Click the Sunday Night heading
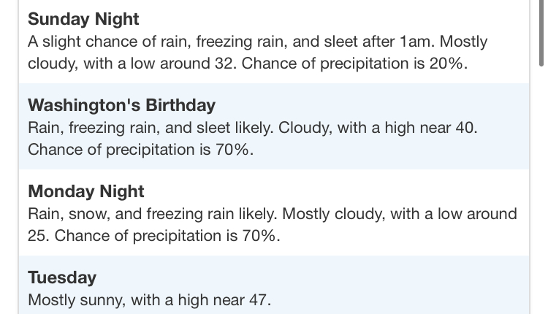Image resolution: width=548 pixels, height=314 pixels. point(83,19)
